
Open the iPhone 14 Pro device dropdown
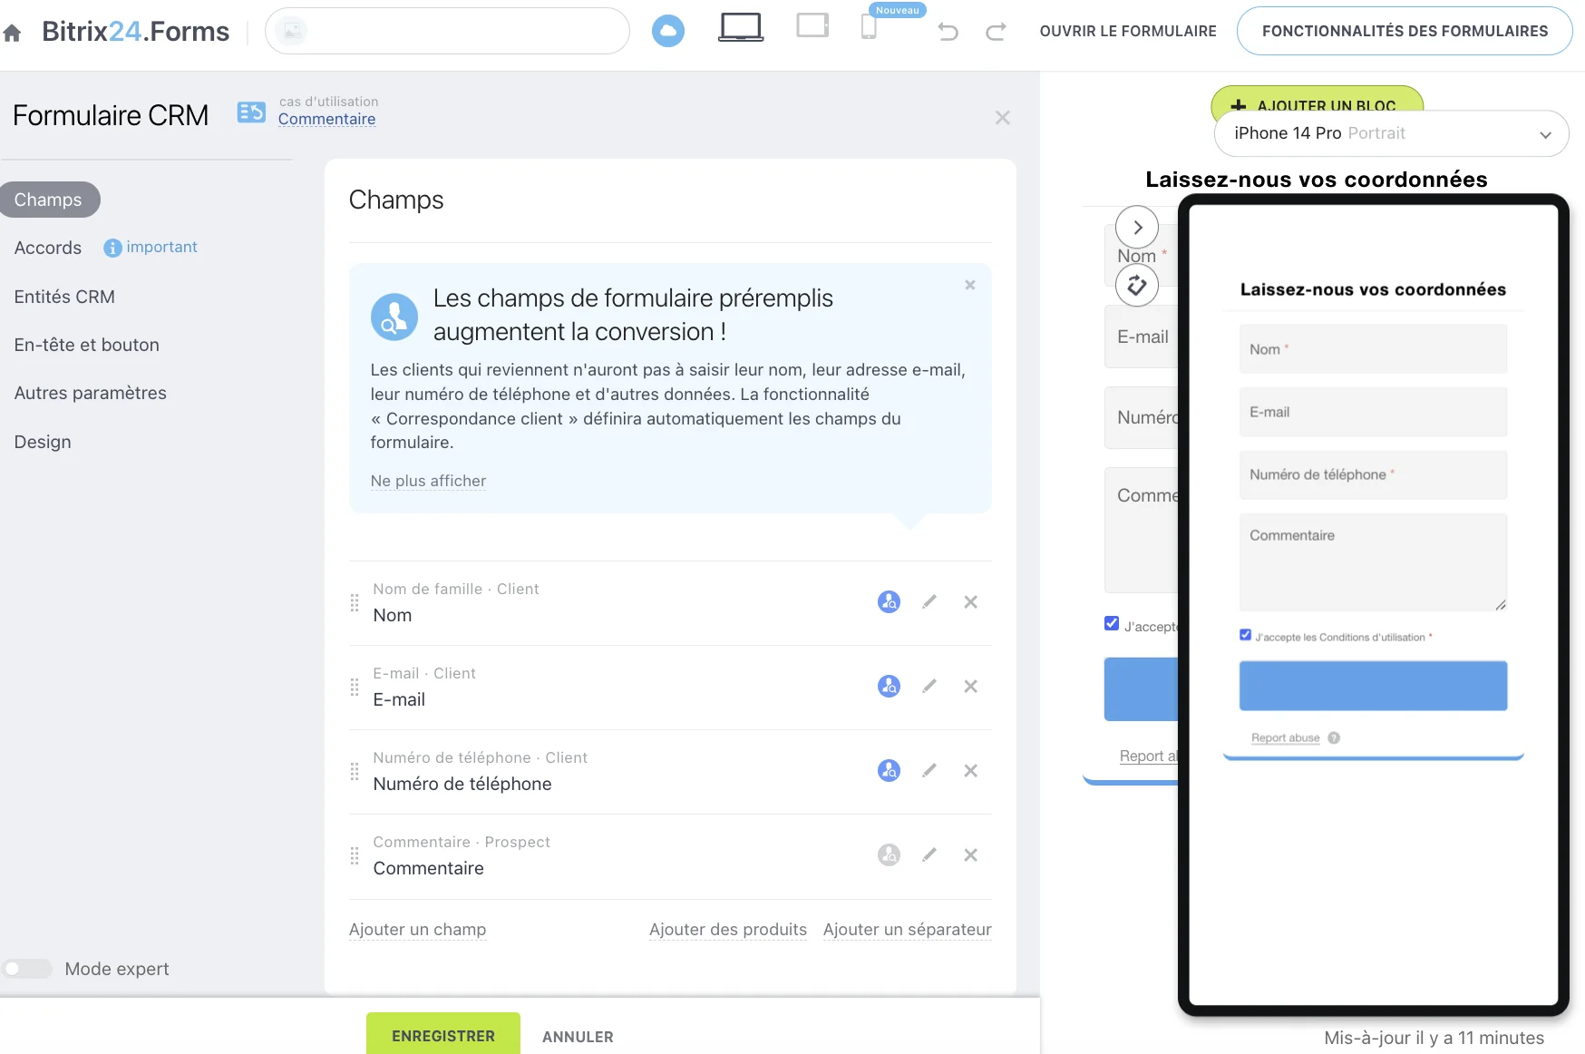click(1391, 133)
